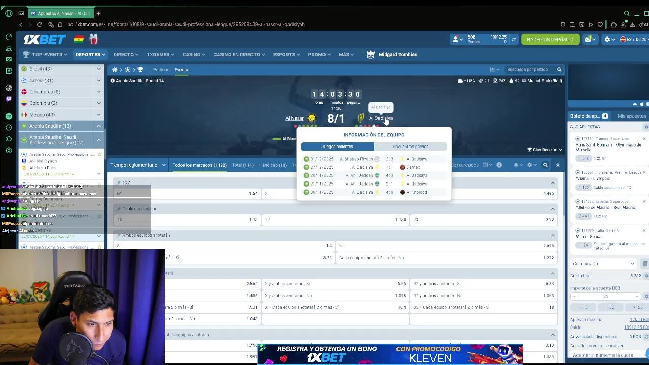
Task: Open Al Nassr team link
Action: pyautogui.click(x=294, y=118)
